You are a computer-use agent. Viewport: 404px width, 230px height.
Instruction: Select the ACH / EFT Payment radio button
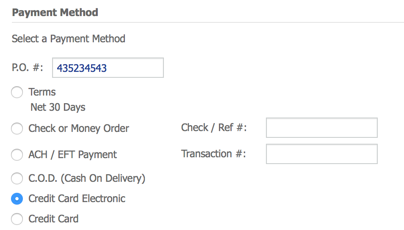point(17,155)
